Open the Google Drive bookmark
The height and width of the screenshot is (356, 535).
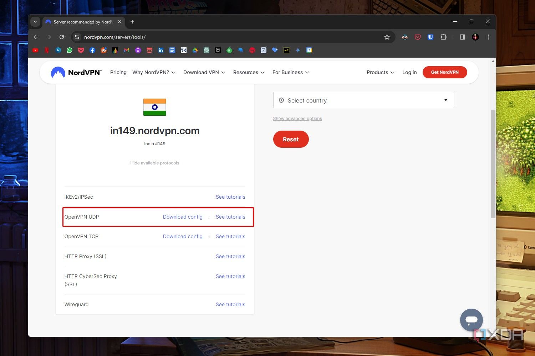(195, 50)
